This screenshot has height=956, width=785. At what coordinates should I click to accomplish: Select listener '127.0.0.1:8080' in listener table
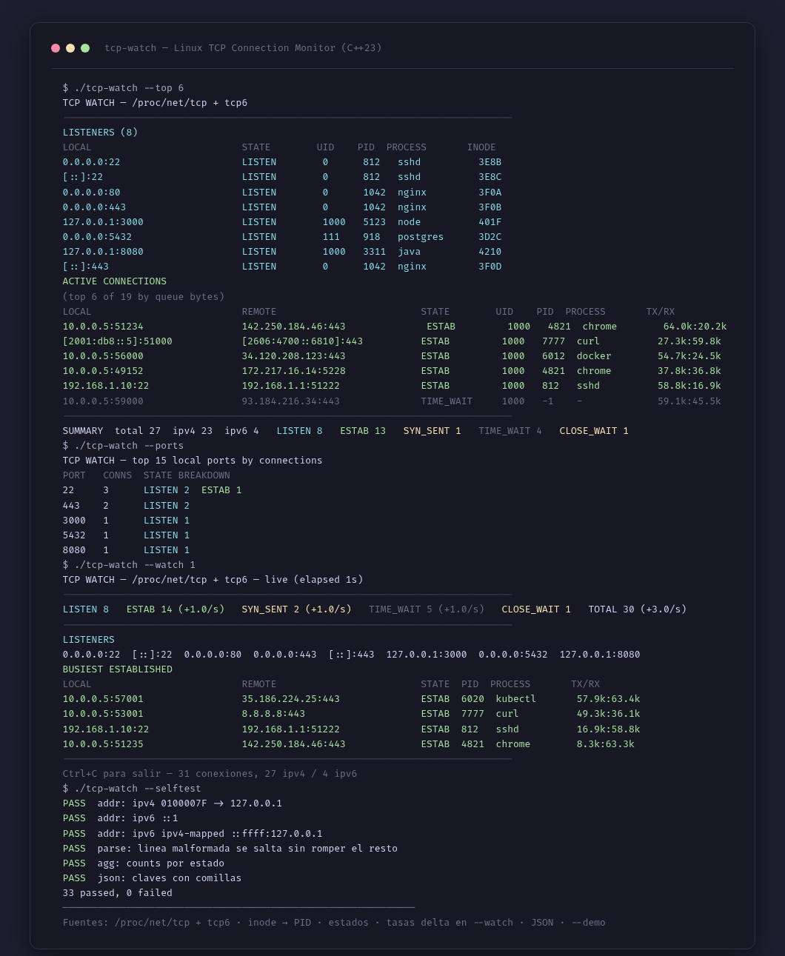(103, 252)
